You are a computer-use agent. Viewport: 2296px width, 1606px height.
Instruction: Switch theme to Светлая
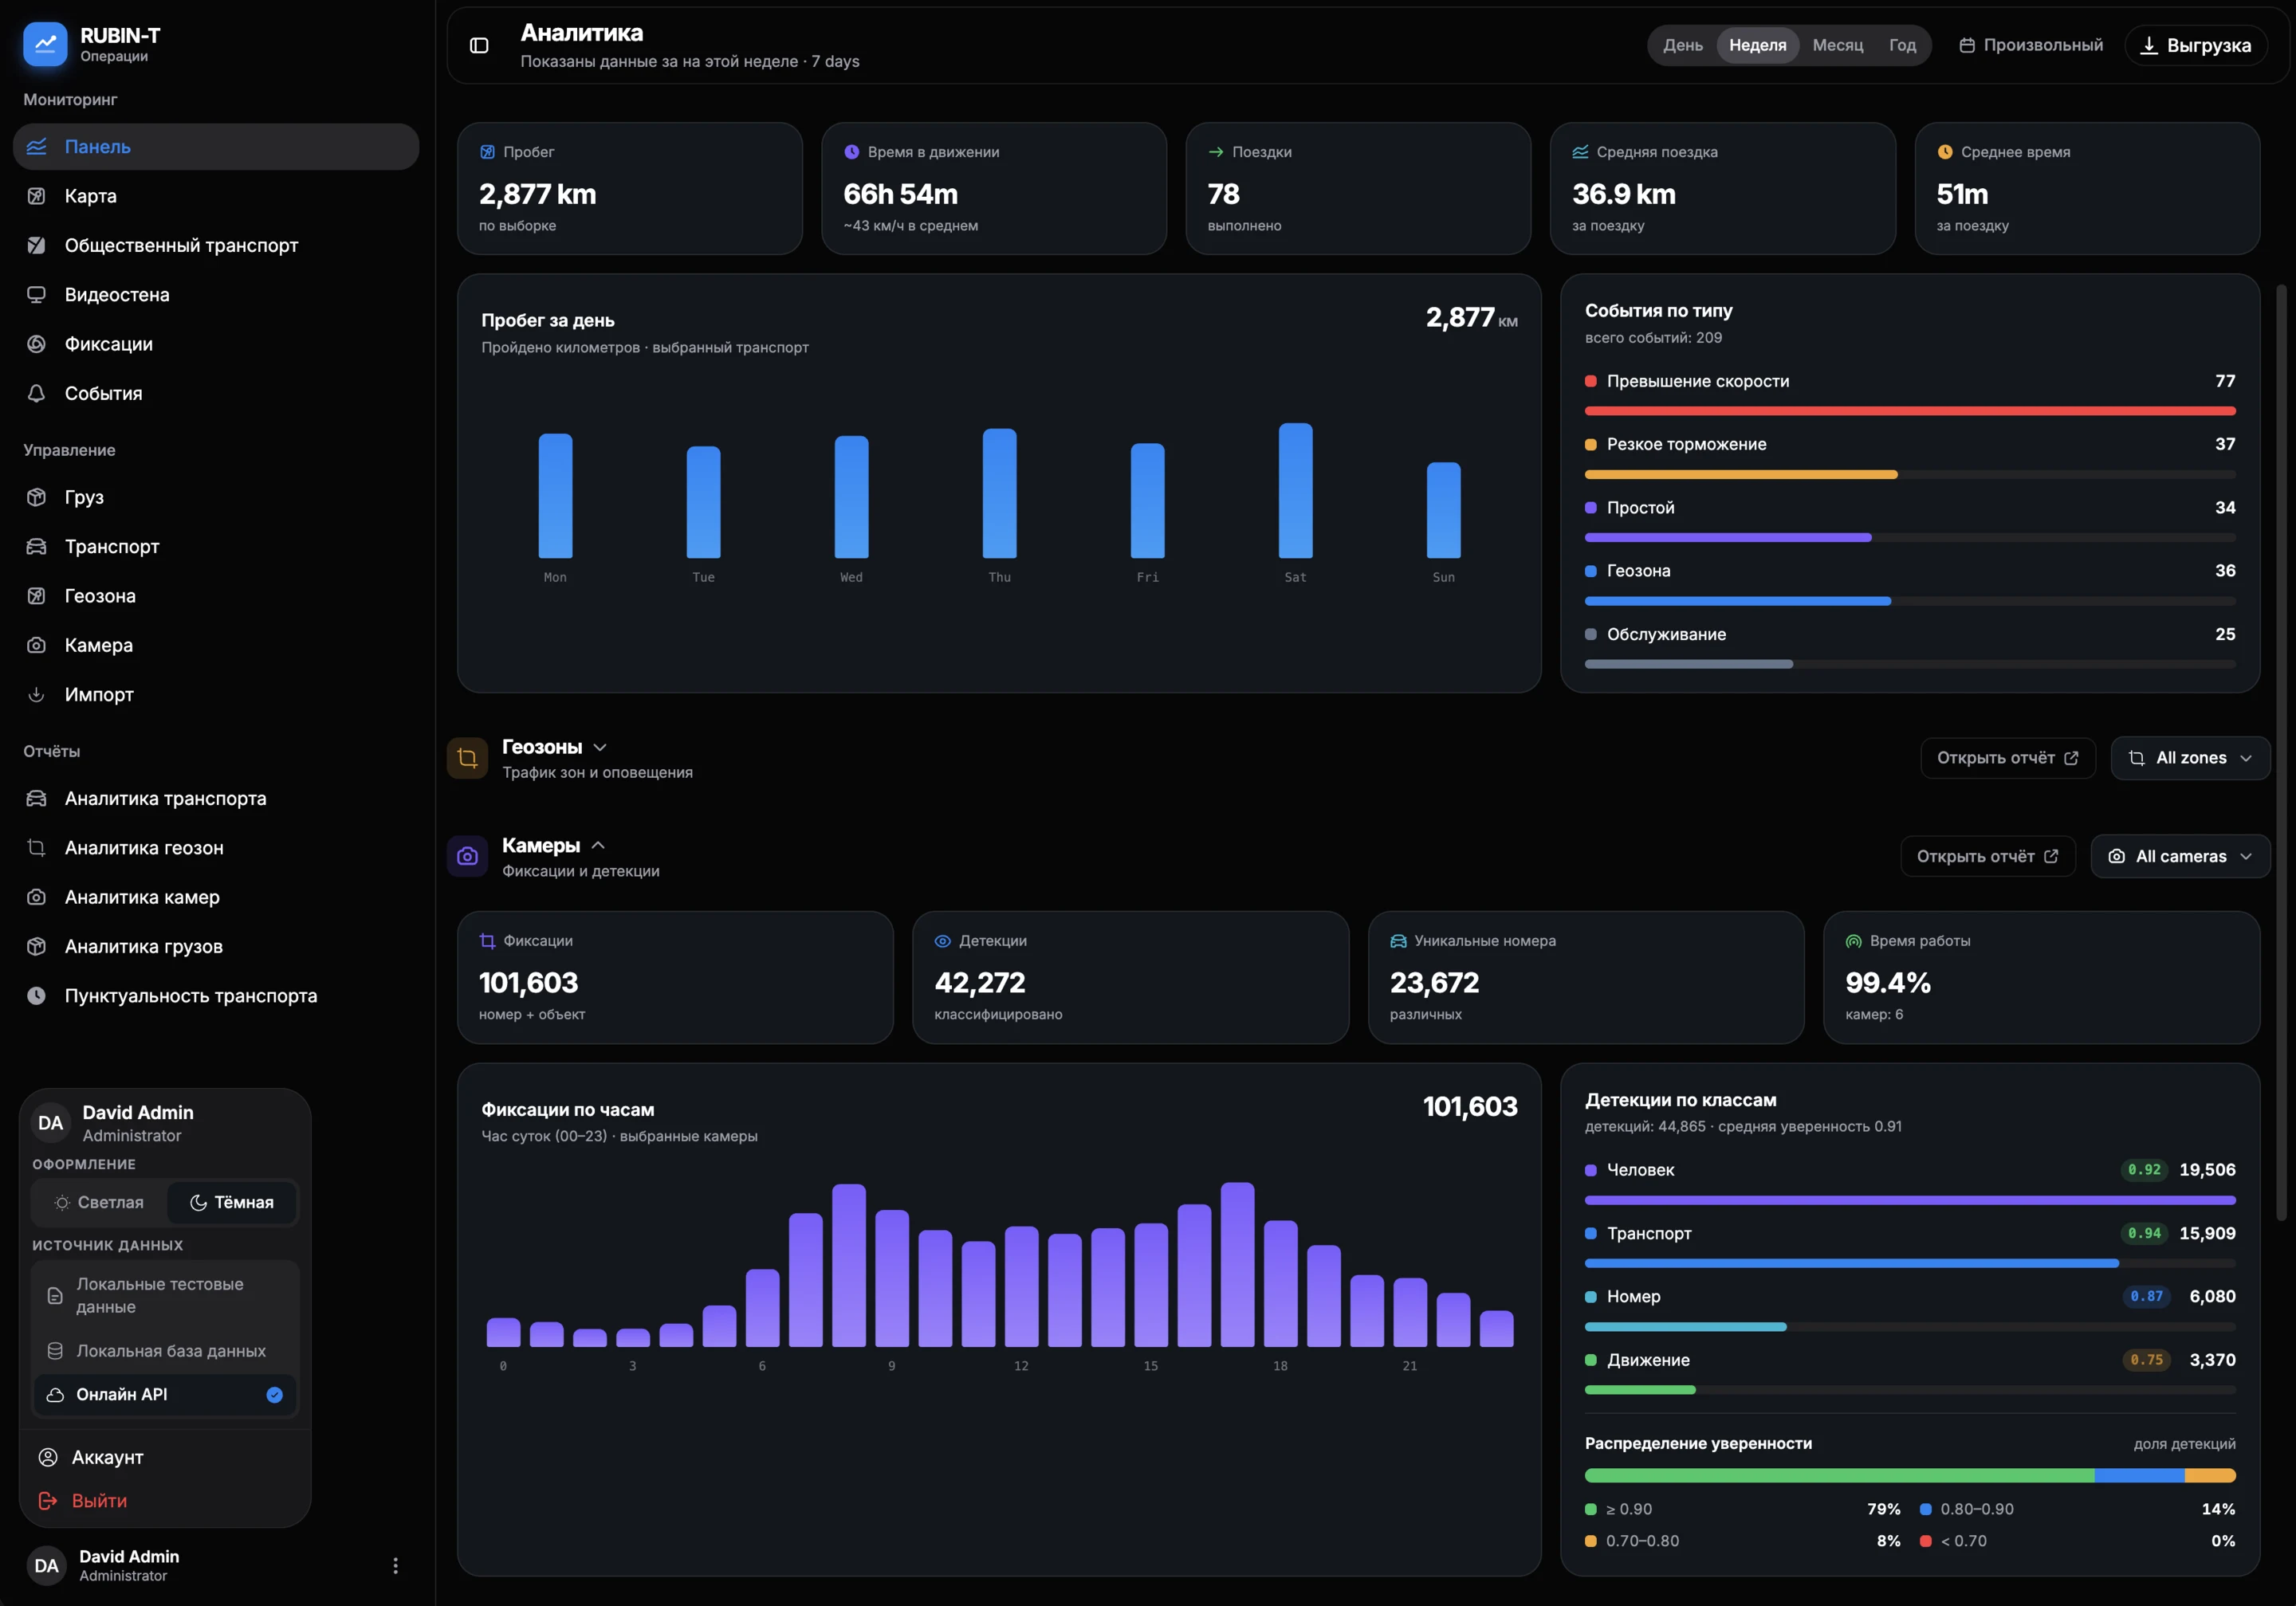(99, 1202)
